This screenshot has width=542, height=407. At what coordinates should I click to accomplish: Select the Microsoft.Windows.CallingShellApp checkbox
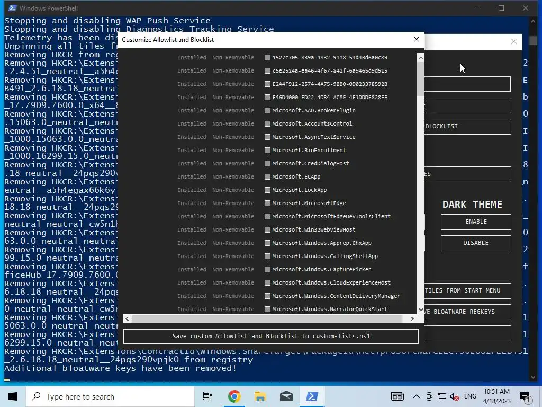[267, 256]
